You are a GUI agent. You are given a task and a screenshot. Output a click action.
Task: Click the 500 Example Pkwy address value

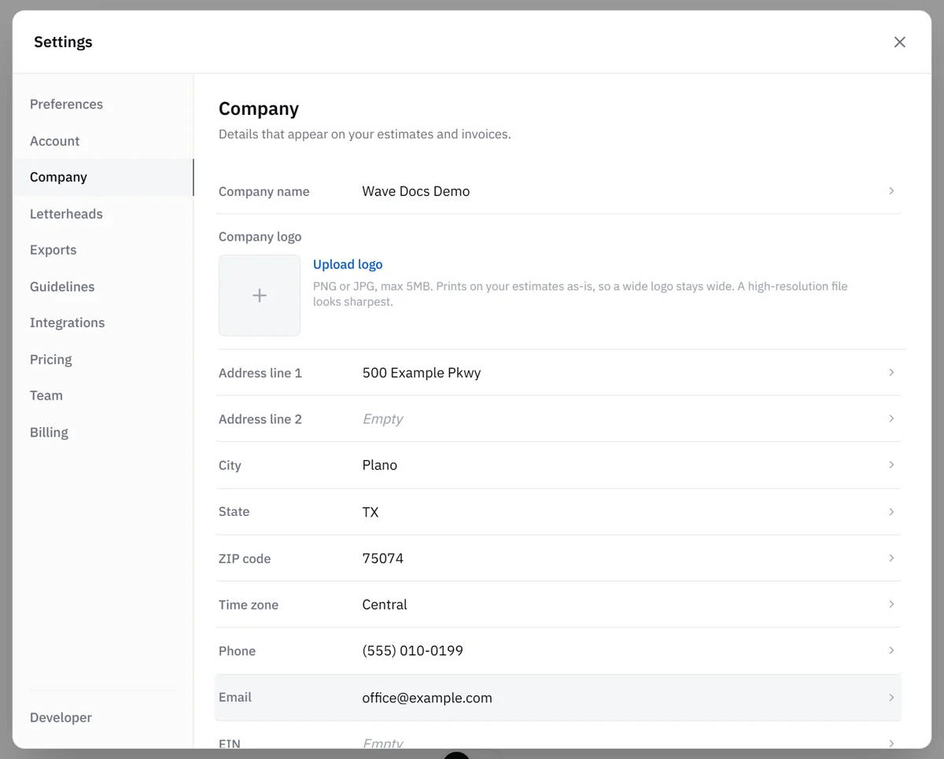click(x=422, y=373)
